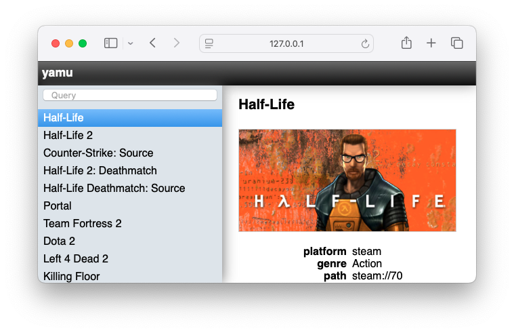This screenshot has width=514, height=333.
Task: Close the window with red button
Action: [56, 43]
